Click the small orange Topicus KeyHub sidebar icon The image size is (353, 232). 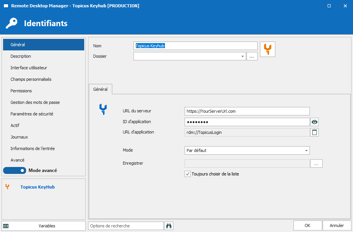(x=7, y=187)
